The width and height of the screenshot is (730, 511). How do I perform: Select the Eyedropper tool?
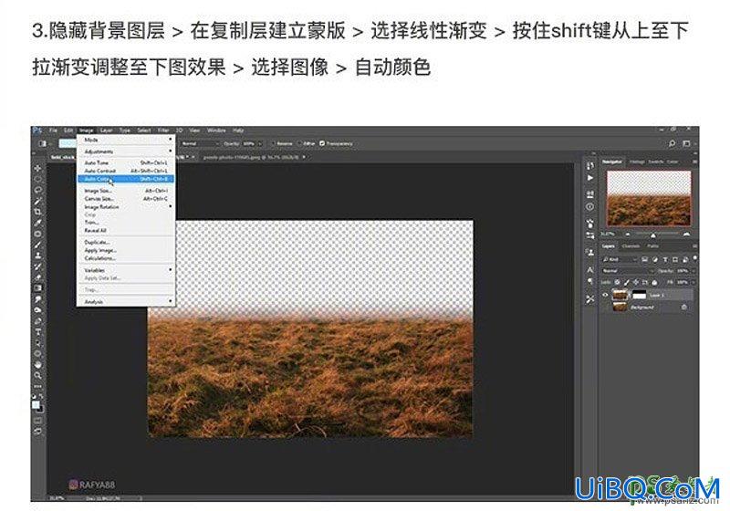37,223
